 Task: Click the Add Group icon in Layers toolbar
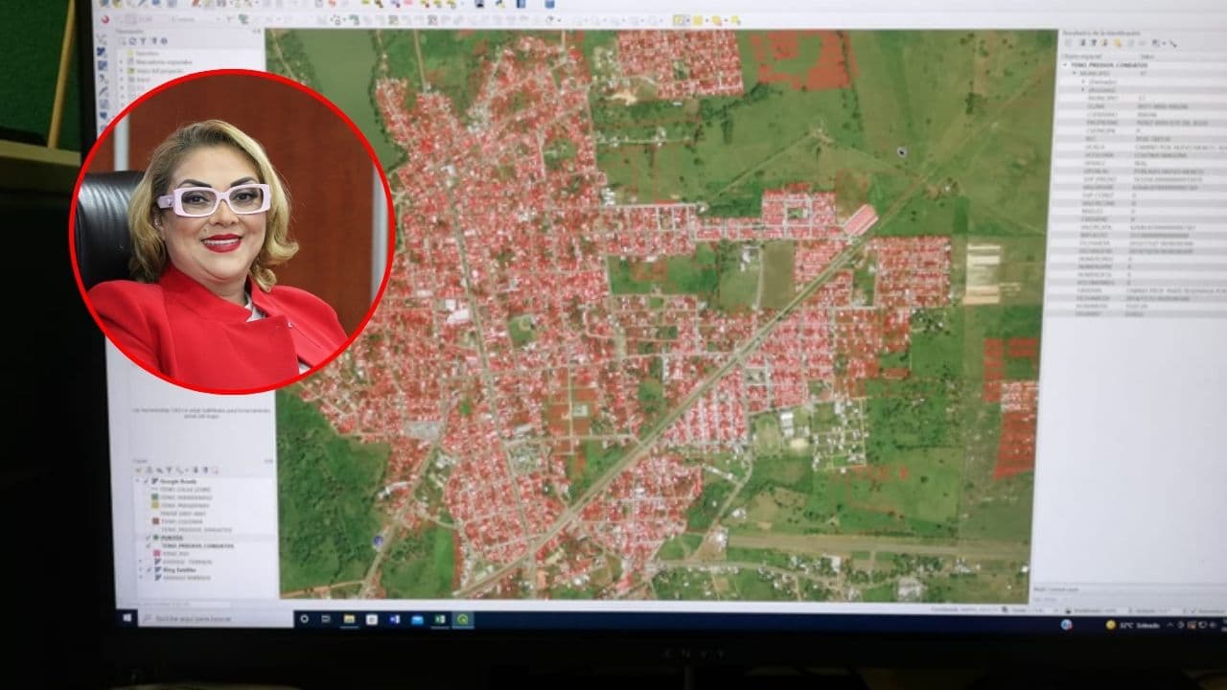150,471
